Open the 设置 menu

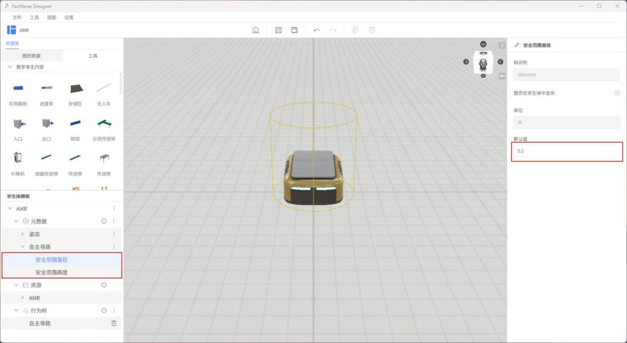coord(69,17)
